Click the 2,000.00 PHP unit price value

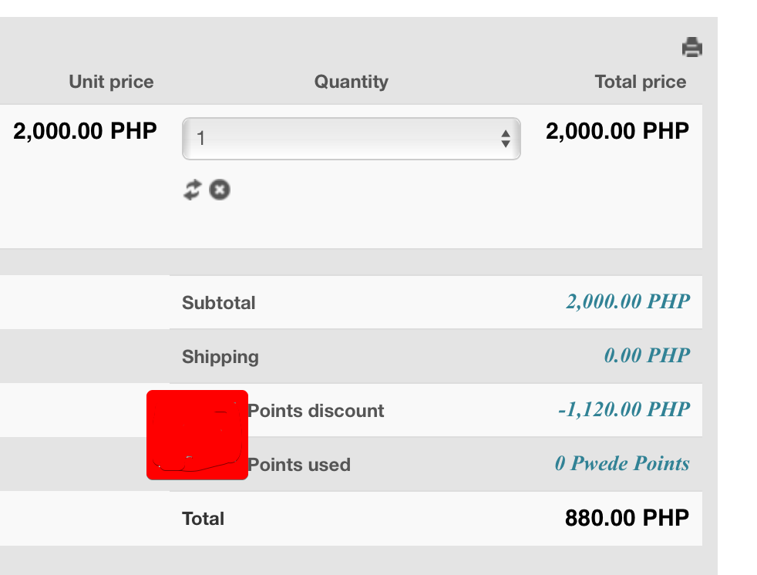coord(85,131)
